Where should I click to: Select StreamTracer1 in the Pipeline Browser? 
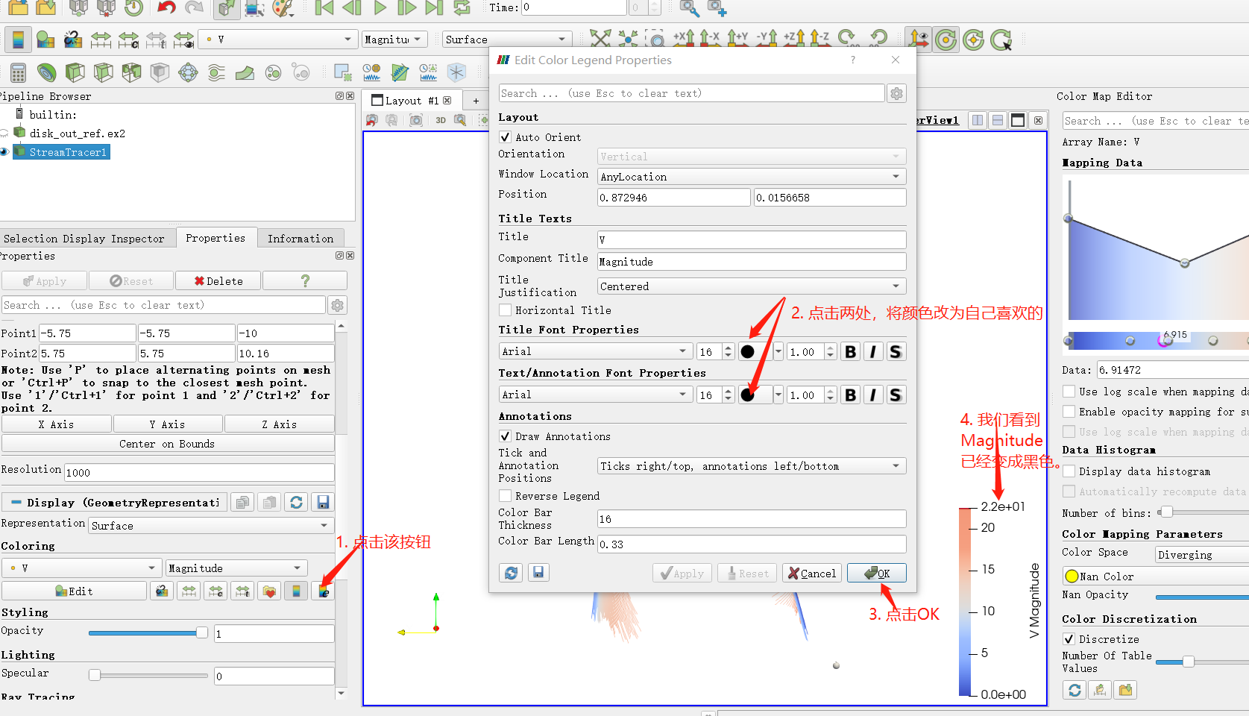(x=66, y=151)
